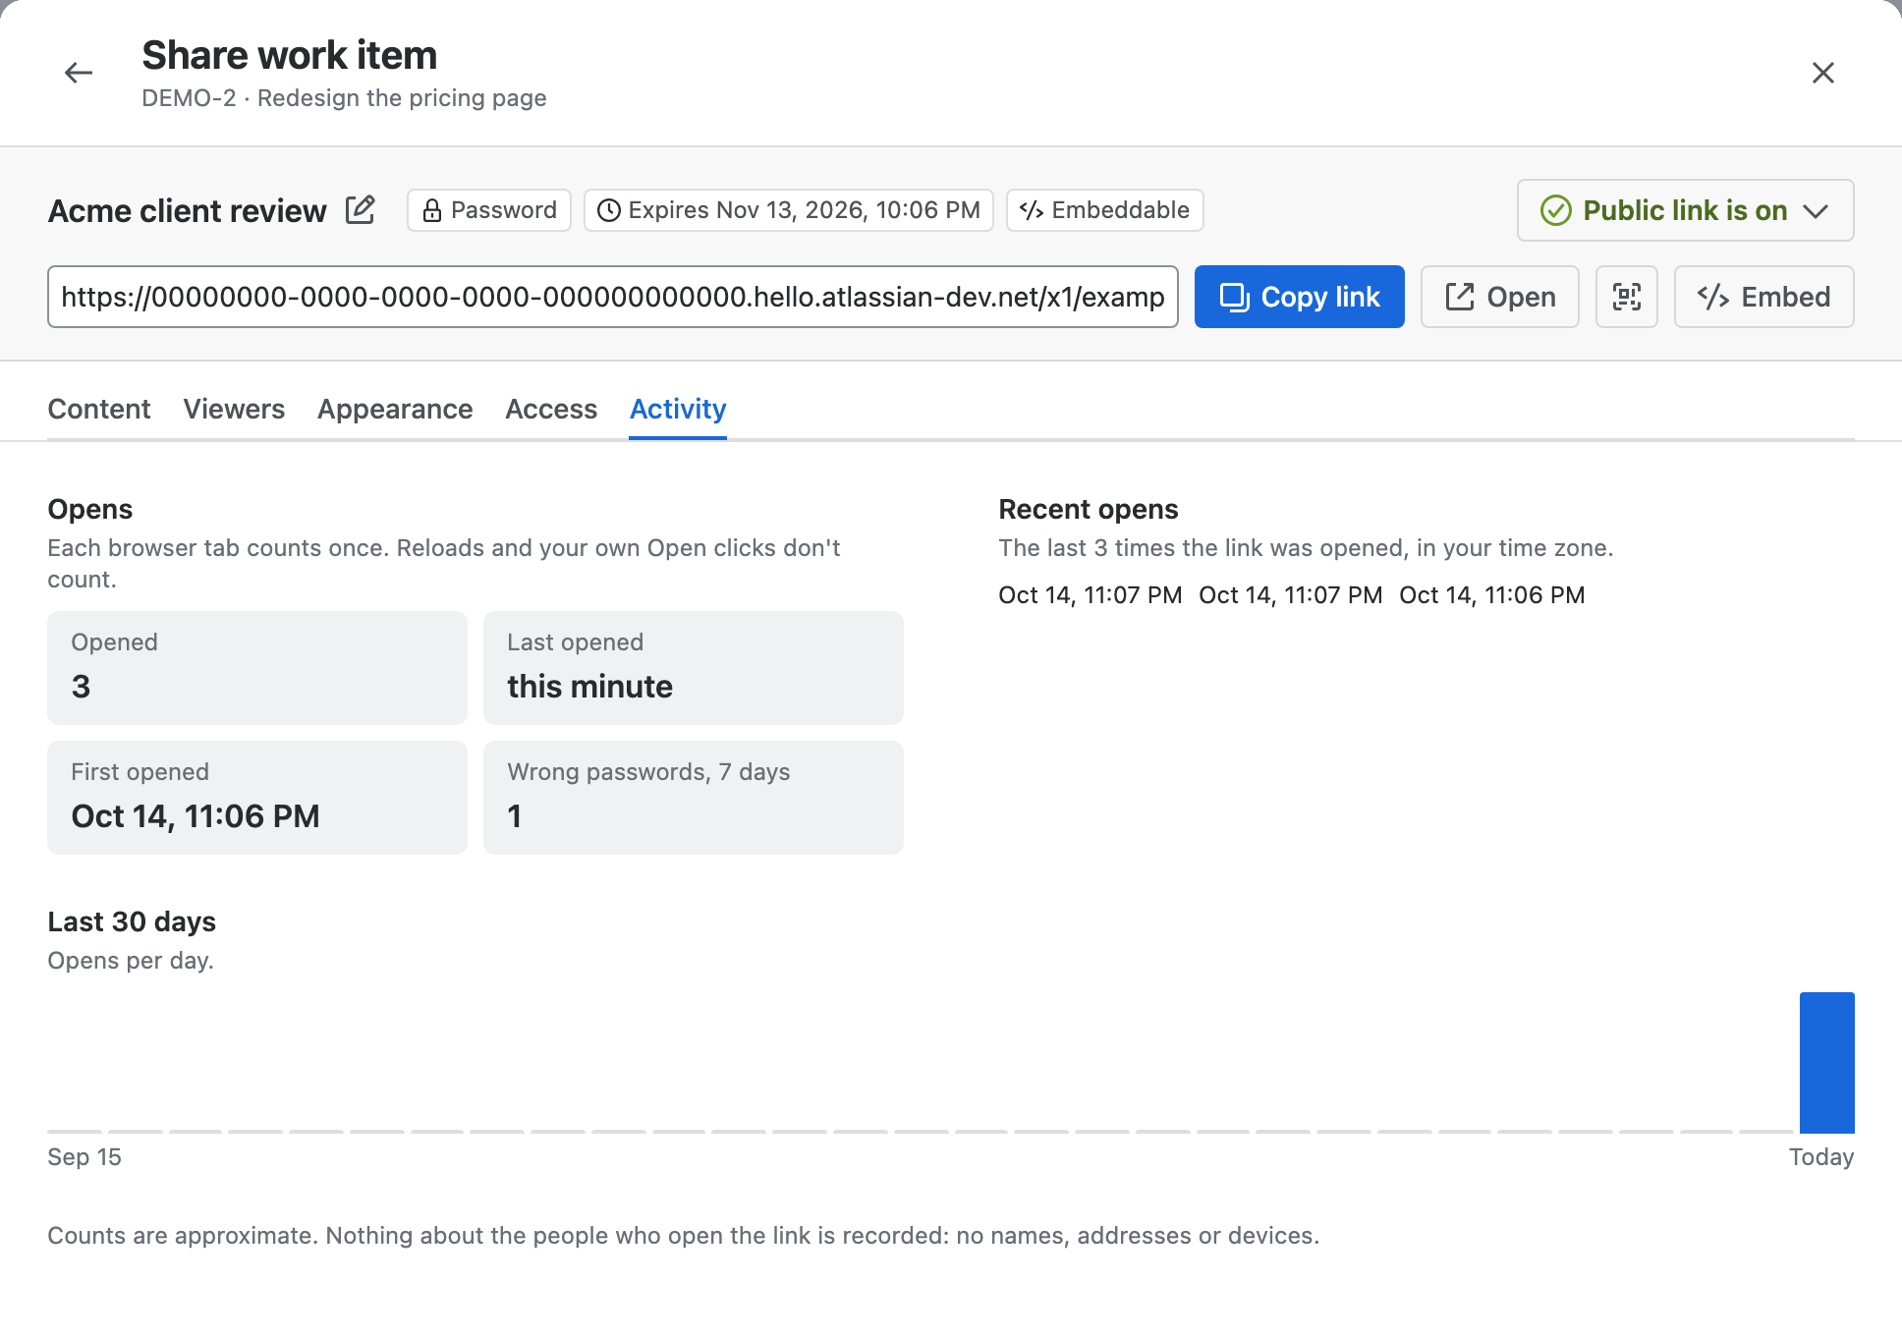The width and height of the screenshot is (1902, 1338).
Task: Expand the Public link is on dropdown
Action: pos(1686,210)
